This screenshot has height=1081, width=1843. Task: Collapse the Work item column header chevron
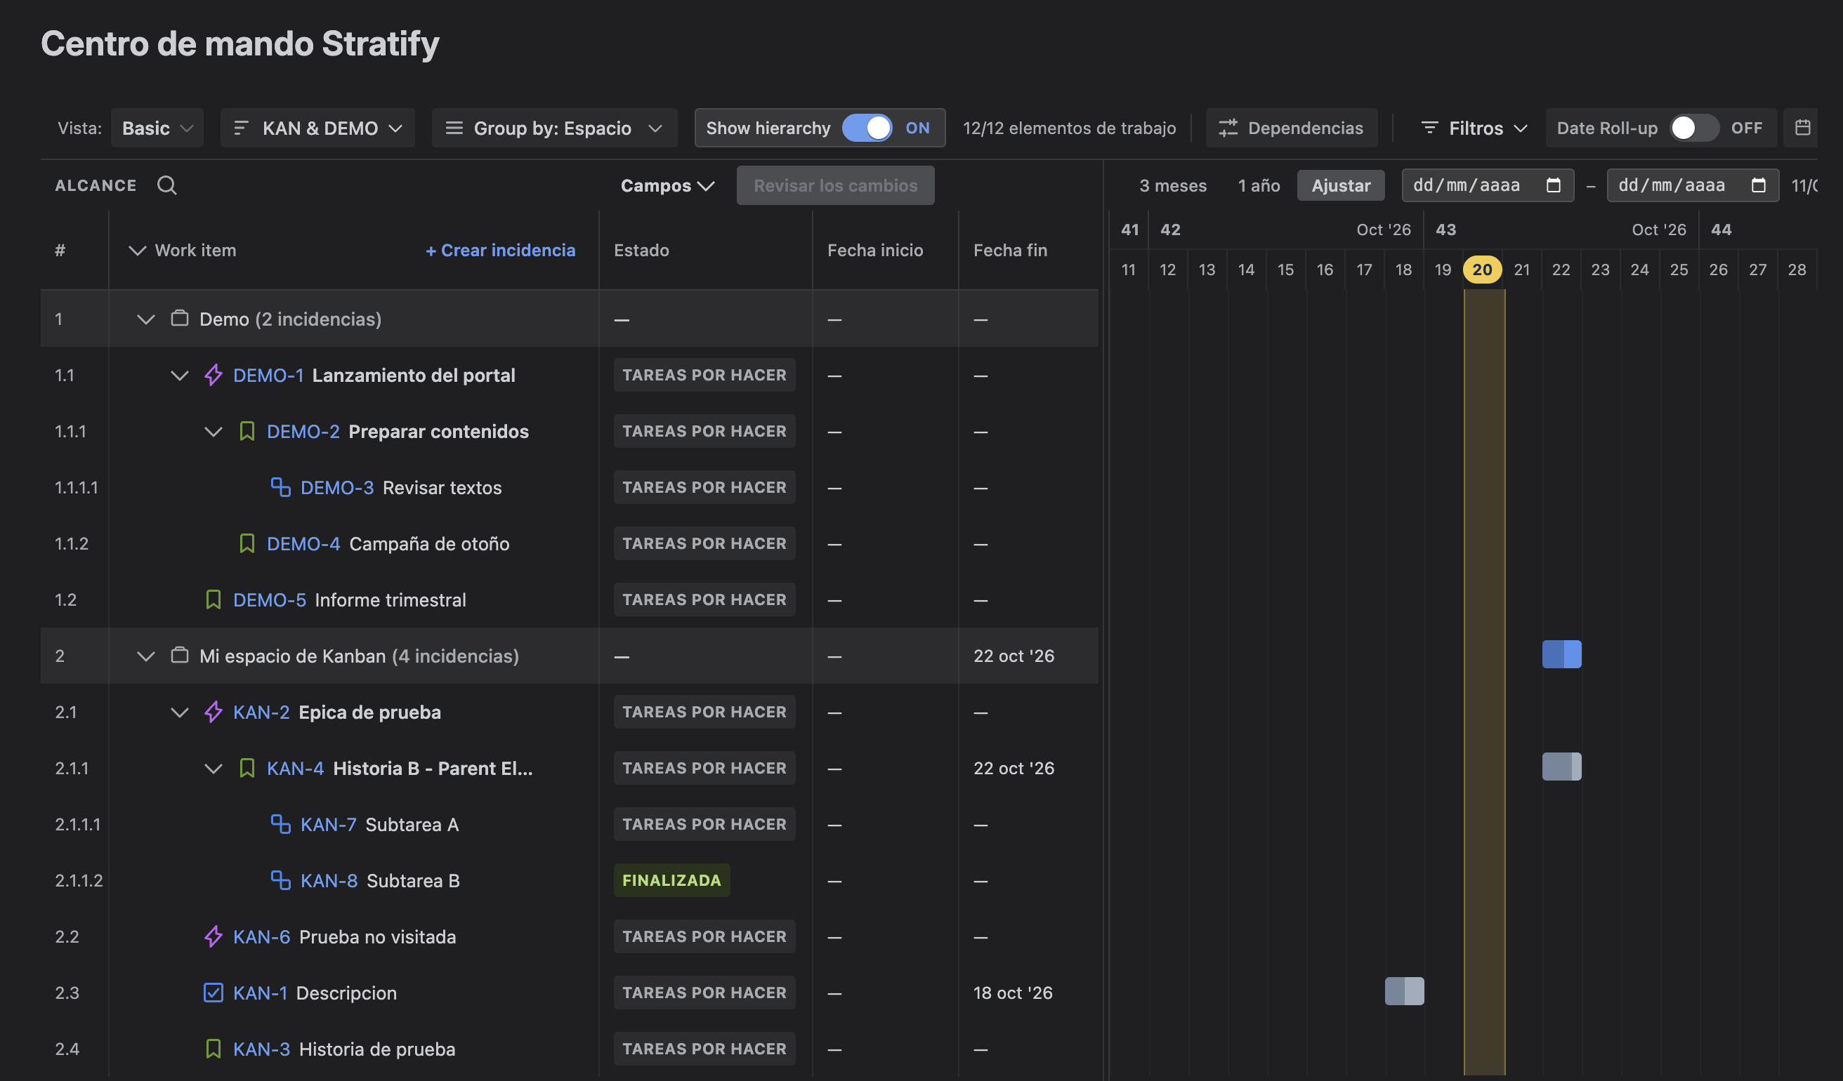coord(138,251)
